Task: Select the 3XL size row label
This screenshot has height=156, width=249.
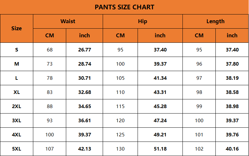Action: point(16,120)
